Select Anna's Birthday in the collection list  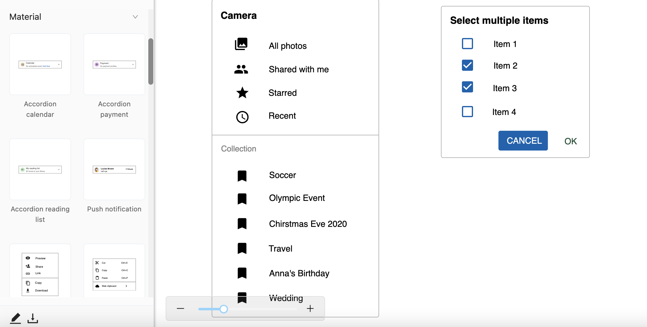(x=299, y=274)
